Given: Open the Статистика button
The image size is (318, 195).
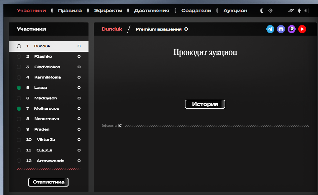Looking at the screenshot, I should tap(48, 182).
